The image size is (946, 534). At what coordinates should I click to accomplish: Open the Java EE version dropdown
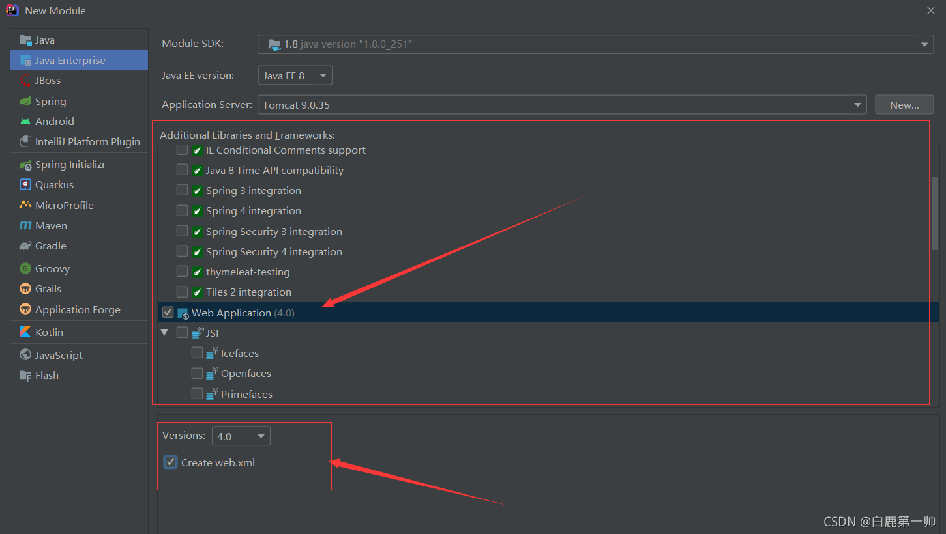click(x=295, y=76)
